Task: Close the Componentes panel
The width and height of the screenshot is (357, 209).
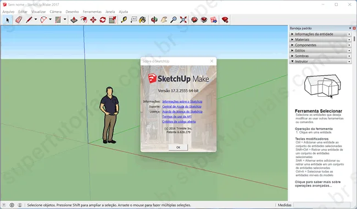Action: 349,45
